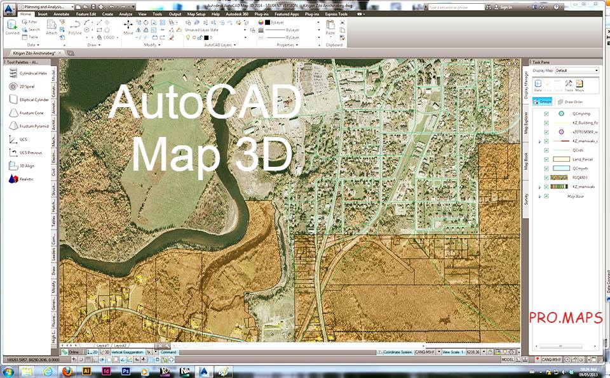This screenshot has width=610, height=378.
Task: Expand the AutoCAD Layers panel
Action: coord(220,45)
